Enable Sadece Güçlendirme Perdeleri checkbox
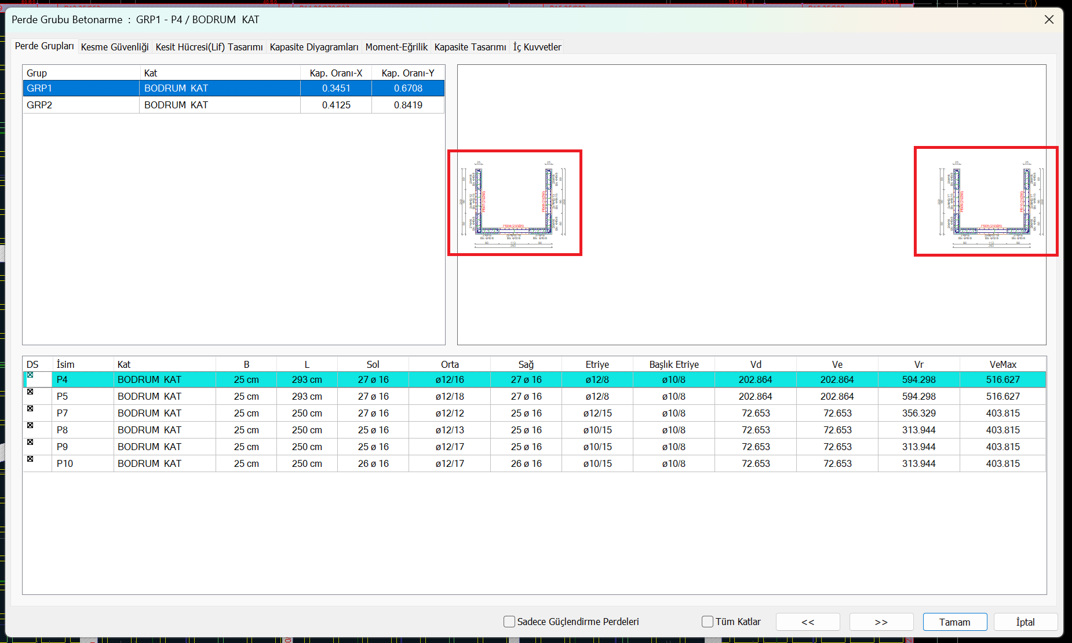 pos(509,622)
